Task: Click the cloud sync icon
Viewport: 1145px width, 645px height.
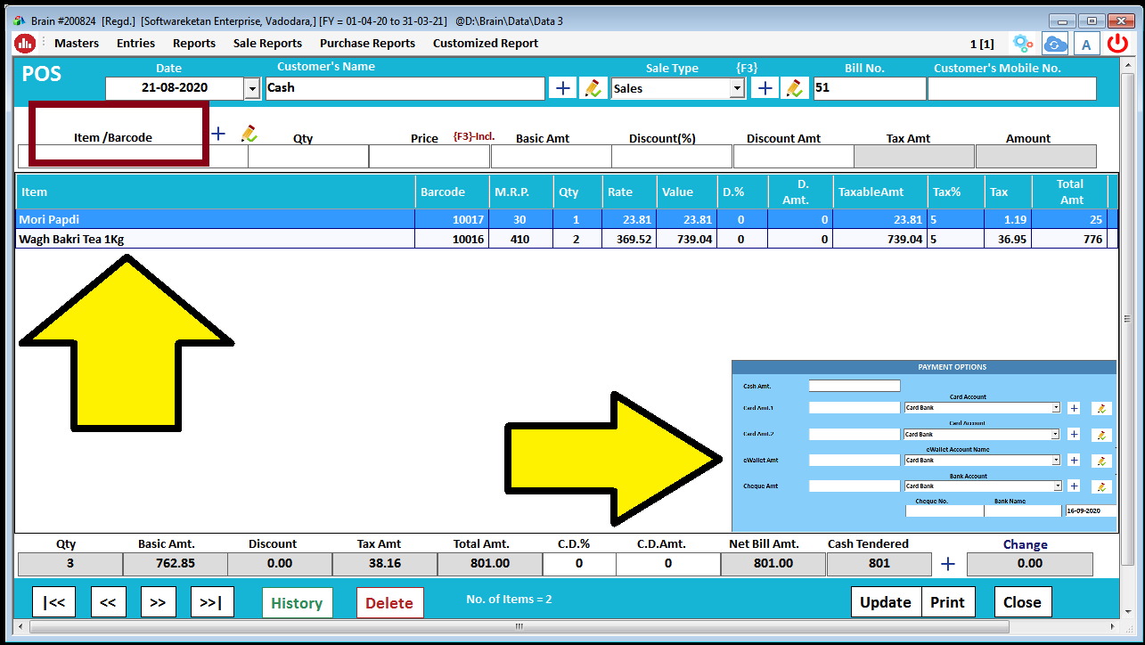Action: point(1055,42)
